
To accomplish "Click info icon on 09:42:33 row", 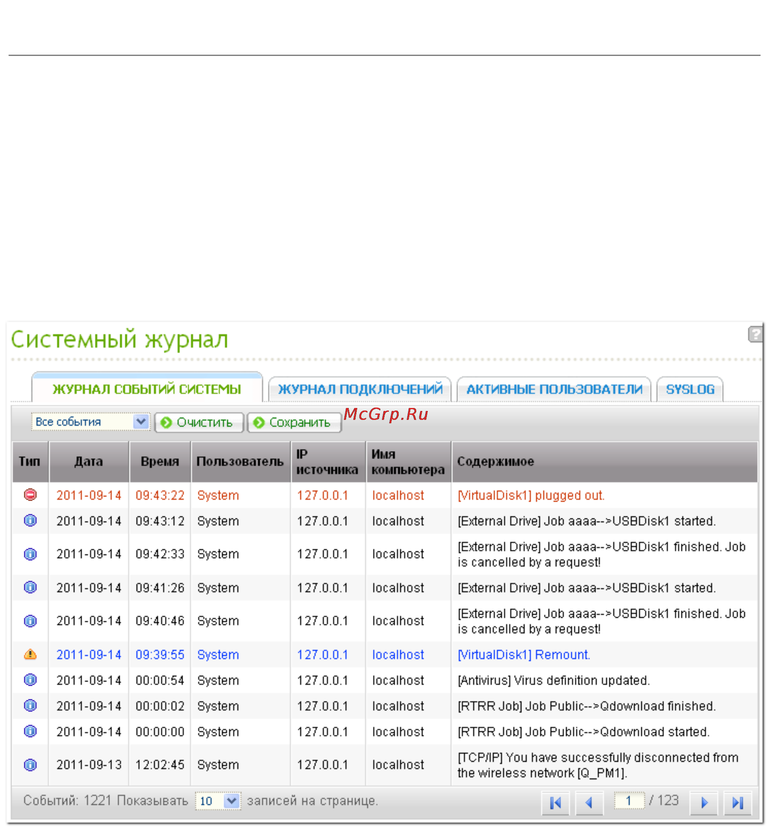I will pyautogui.click(x=30, y=554).
